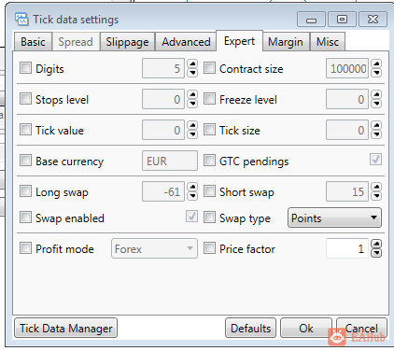The height and width of the screenshot is (351, 394).
Task: Click the Base currency EUR field
Action: click(x=170, y=161)
